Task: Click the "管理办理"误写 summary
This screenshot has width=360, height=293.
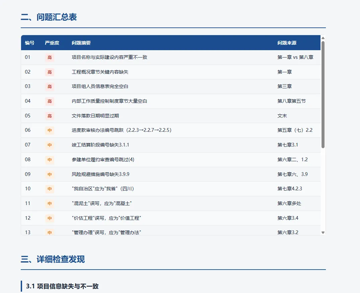Action: click(106, 232)
